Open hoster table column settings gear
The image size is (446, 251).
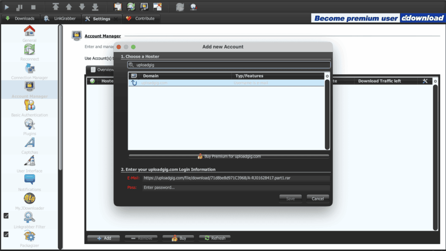click(327, 76)
